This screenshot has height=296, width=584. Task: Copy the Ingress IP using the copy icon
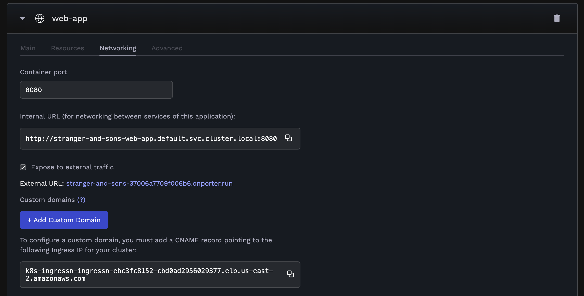[x=290, y=274]
